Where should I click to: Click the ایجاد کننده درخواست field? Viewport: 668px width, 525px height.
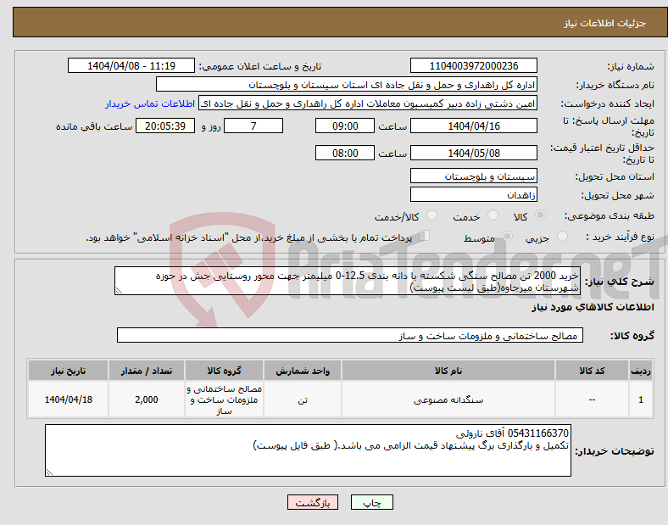368,103
